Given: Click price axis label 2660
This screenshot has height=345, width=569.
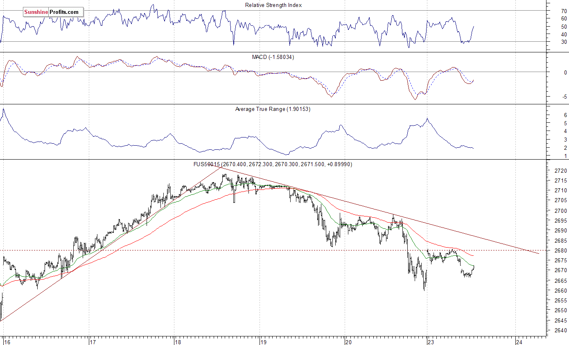Looking at the screenshot, I should click(561, 291).
